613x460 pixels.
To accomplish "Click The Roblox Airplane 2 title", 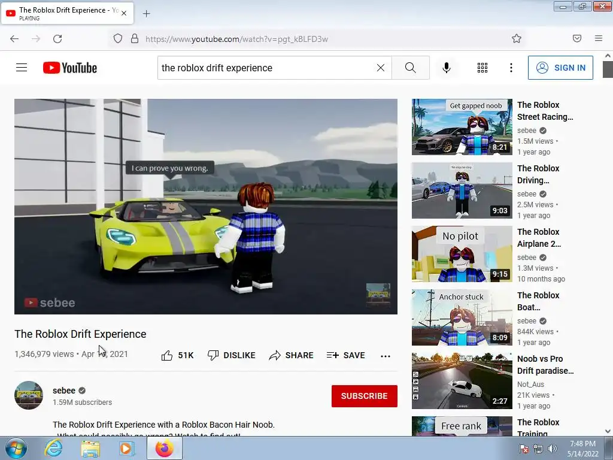I will pyautogui.click(x=539, y=237).
